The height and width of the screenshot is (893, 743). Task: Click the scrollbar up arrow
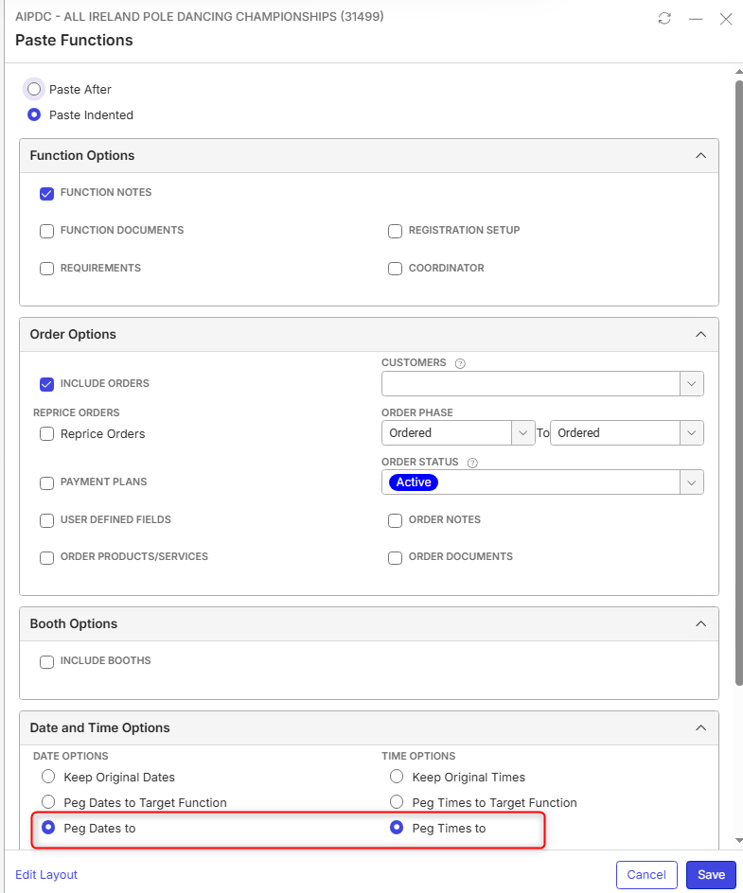coord(739,72)
